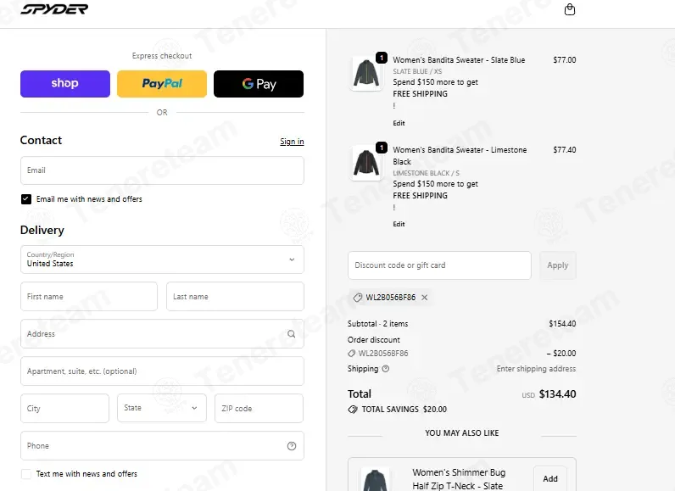Focus the Email input field
The height and width of the screenshot is (491, 675).
coord(162,170)
